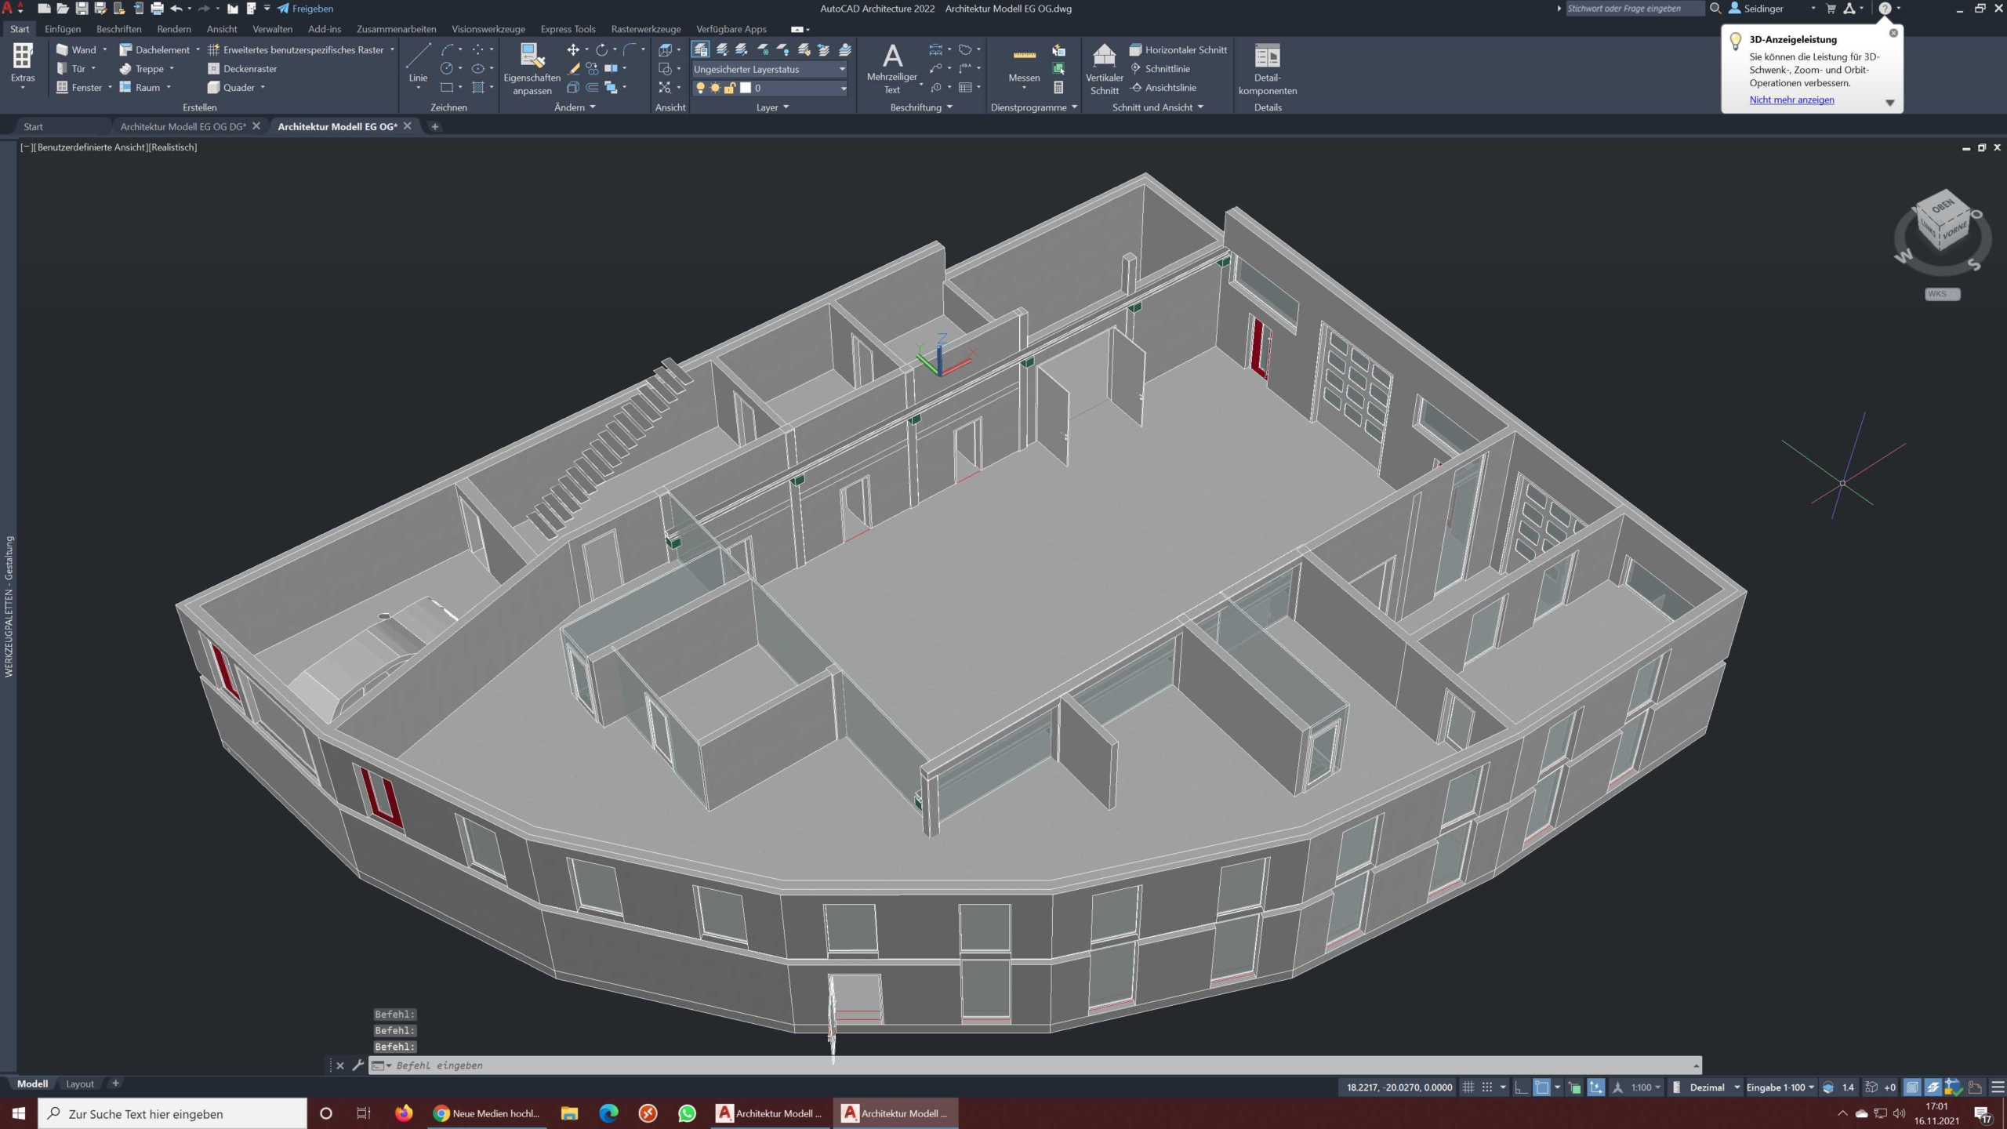
Task: Select the Vertikaler Schnitt tool
Action: coord(1104,69)
